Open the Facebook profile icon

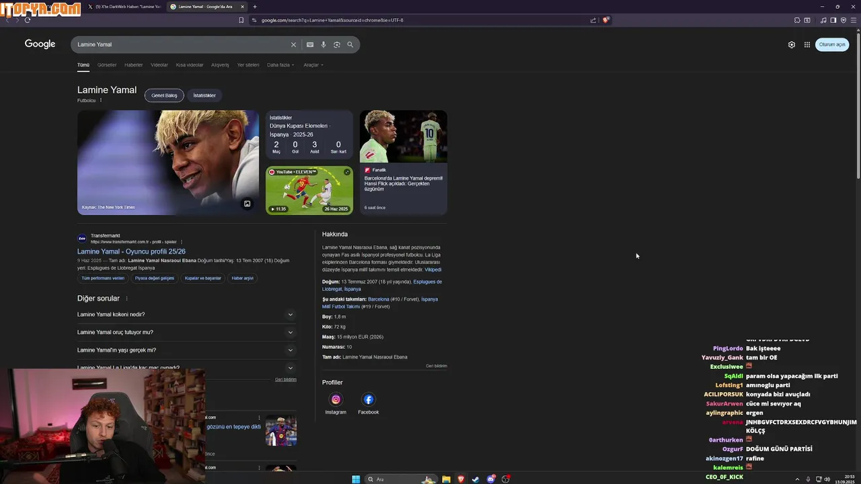point(368,399)
